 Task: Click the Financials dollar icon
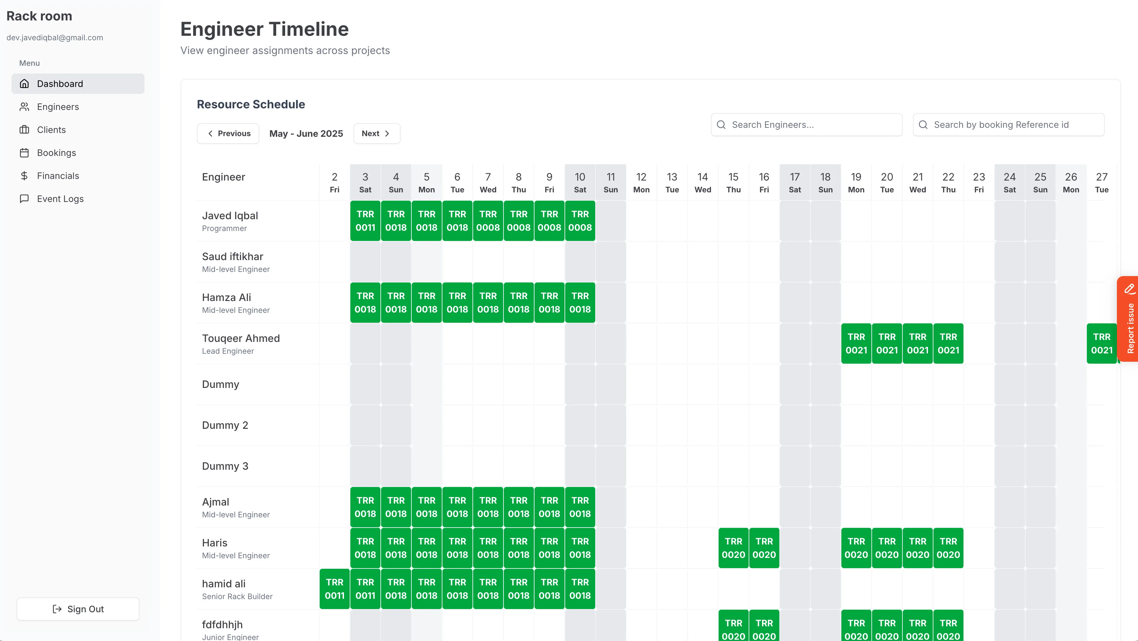(x=24, y=176)
